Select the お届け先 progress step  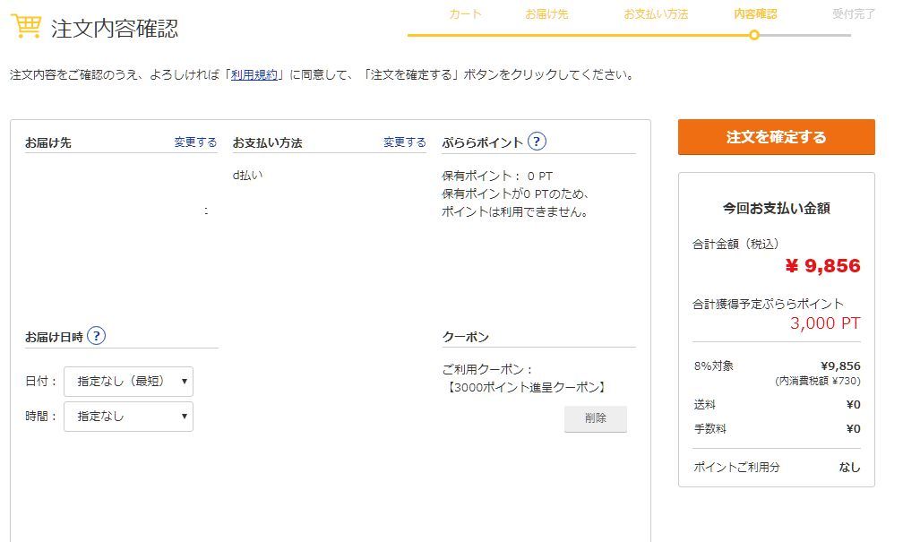546,13
